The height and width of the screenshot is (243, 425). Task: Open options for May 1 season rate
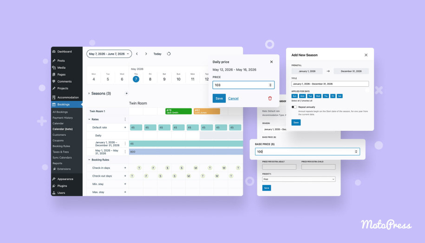pyautogui.click(x=125, y=152)
